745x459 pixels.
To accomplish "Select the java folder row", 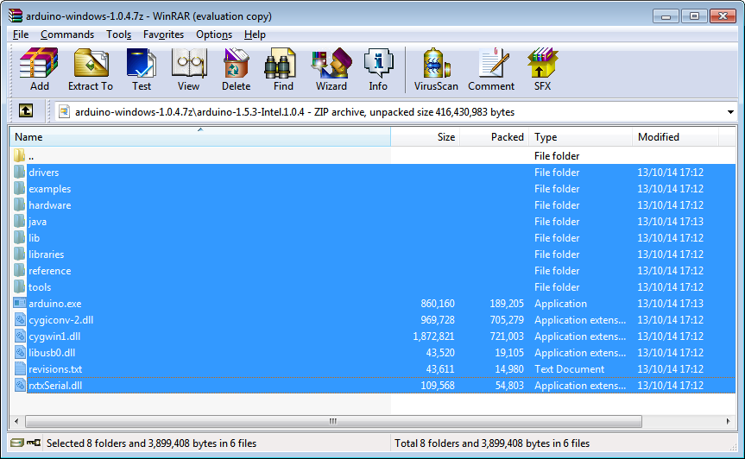I will point(375,221).
